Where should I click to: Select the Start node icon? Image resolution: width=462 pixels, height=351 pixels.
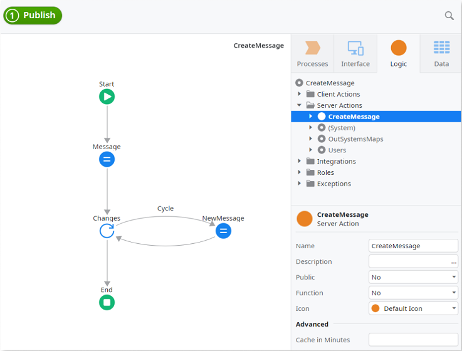[107, 97]
